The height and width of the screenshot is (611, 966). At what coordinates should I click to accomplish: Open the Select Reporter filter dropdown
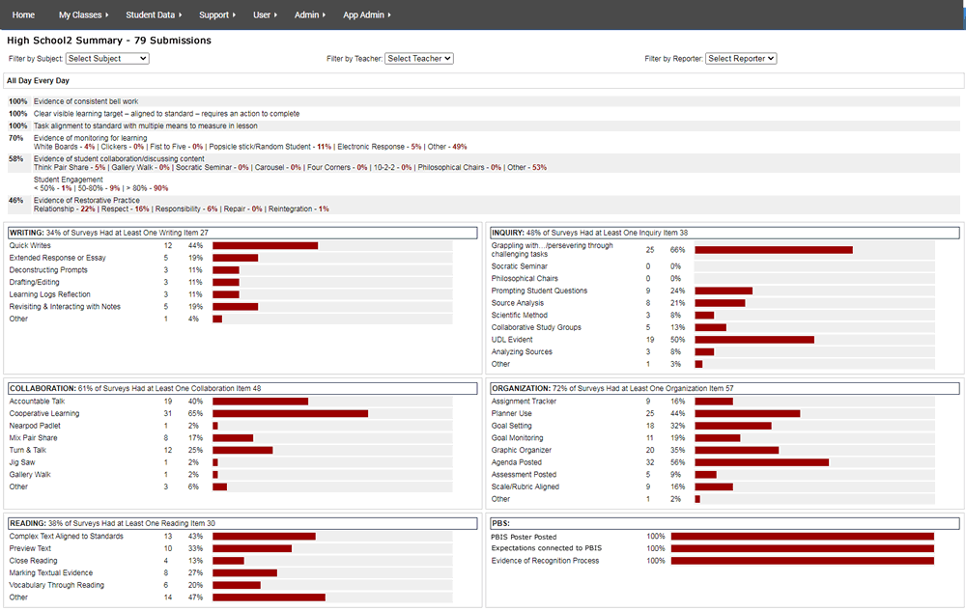point(741,59)
